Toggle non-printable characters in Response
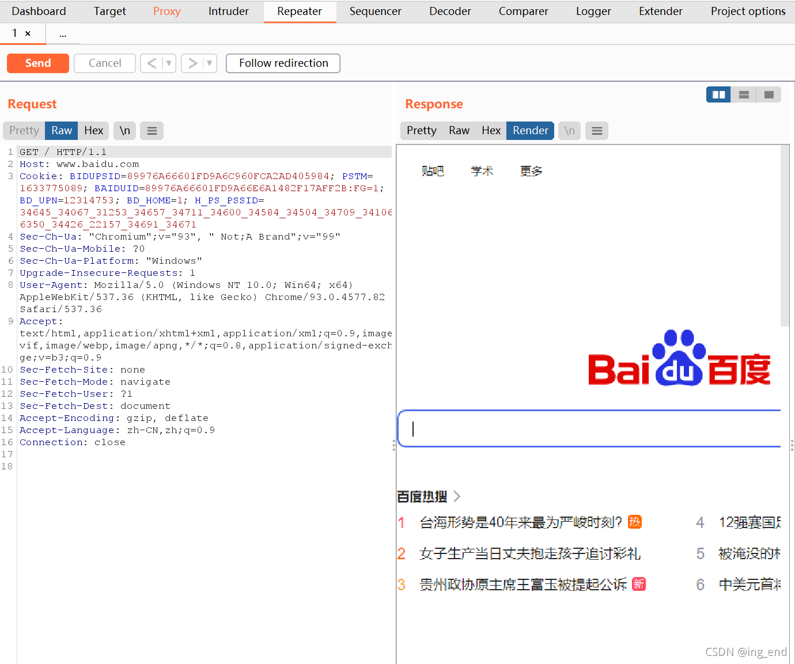Screen dimensions: 795x664 570,131
